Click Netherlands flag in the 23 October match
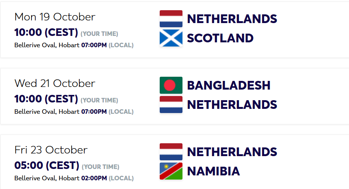Viewport: 349px width, 189px height. pos(171,152)
